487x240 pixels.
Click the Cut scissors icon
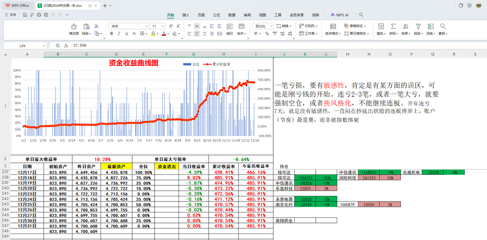click(x=96, y=26)
